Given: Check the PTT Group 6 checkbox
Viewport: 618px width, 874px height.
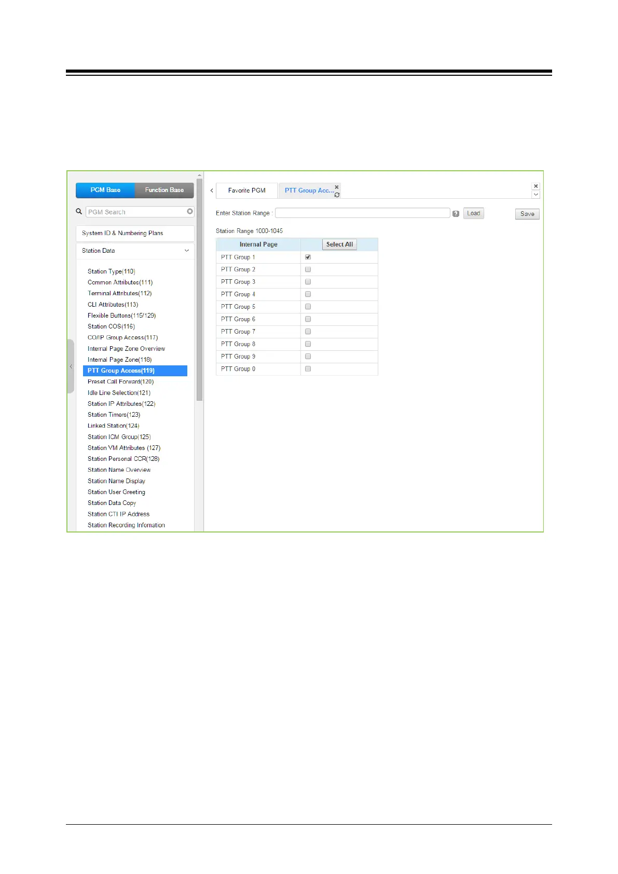Looking at the screenshot, I should (308, 319).
